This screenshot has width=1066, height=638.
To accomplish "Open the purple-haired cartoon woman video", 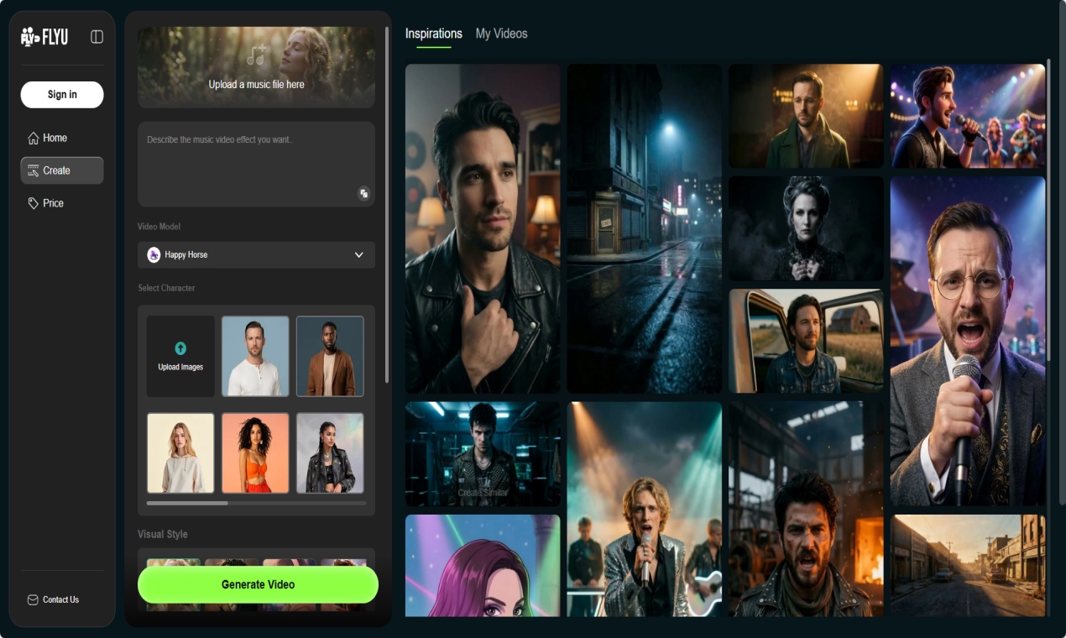I will pyautogui.click(x=483, y=566).
